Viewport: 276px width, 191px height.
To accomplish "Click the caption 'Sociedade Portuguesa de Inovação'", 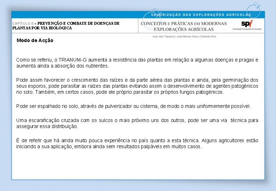I will [247, 29].
